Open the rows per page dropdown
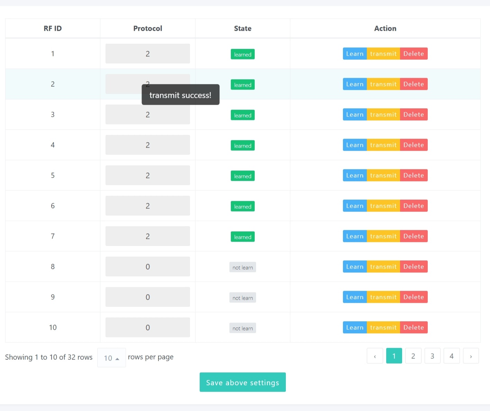The image size is (490, 411). point(111,358)
